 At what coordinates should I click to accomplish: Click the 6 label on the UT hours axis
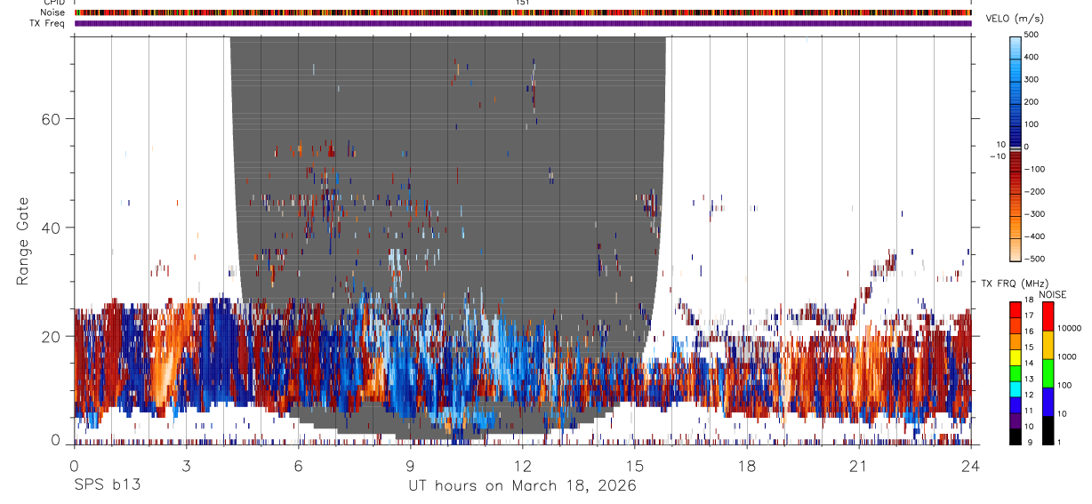coord(298,466)
